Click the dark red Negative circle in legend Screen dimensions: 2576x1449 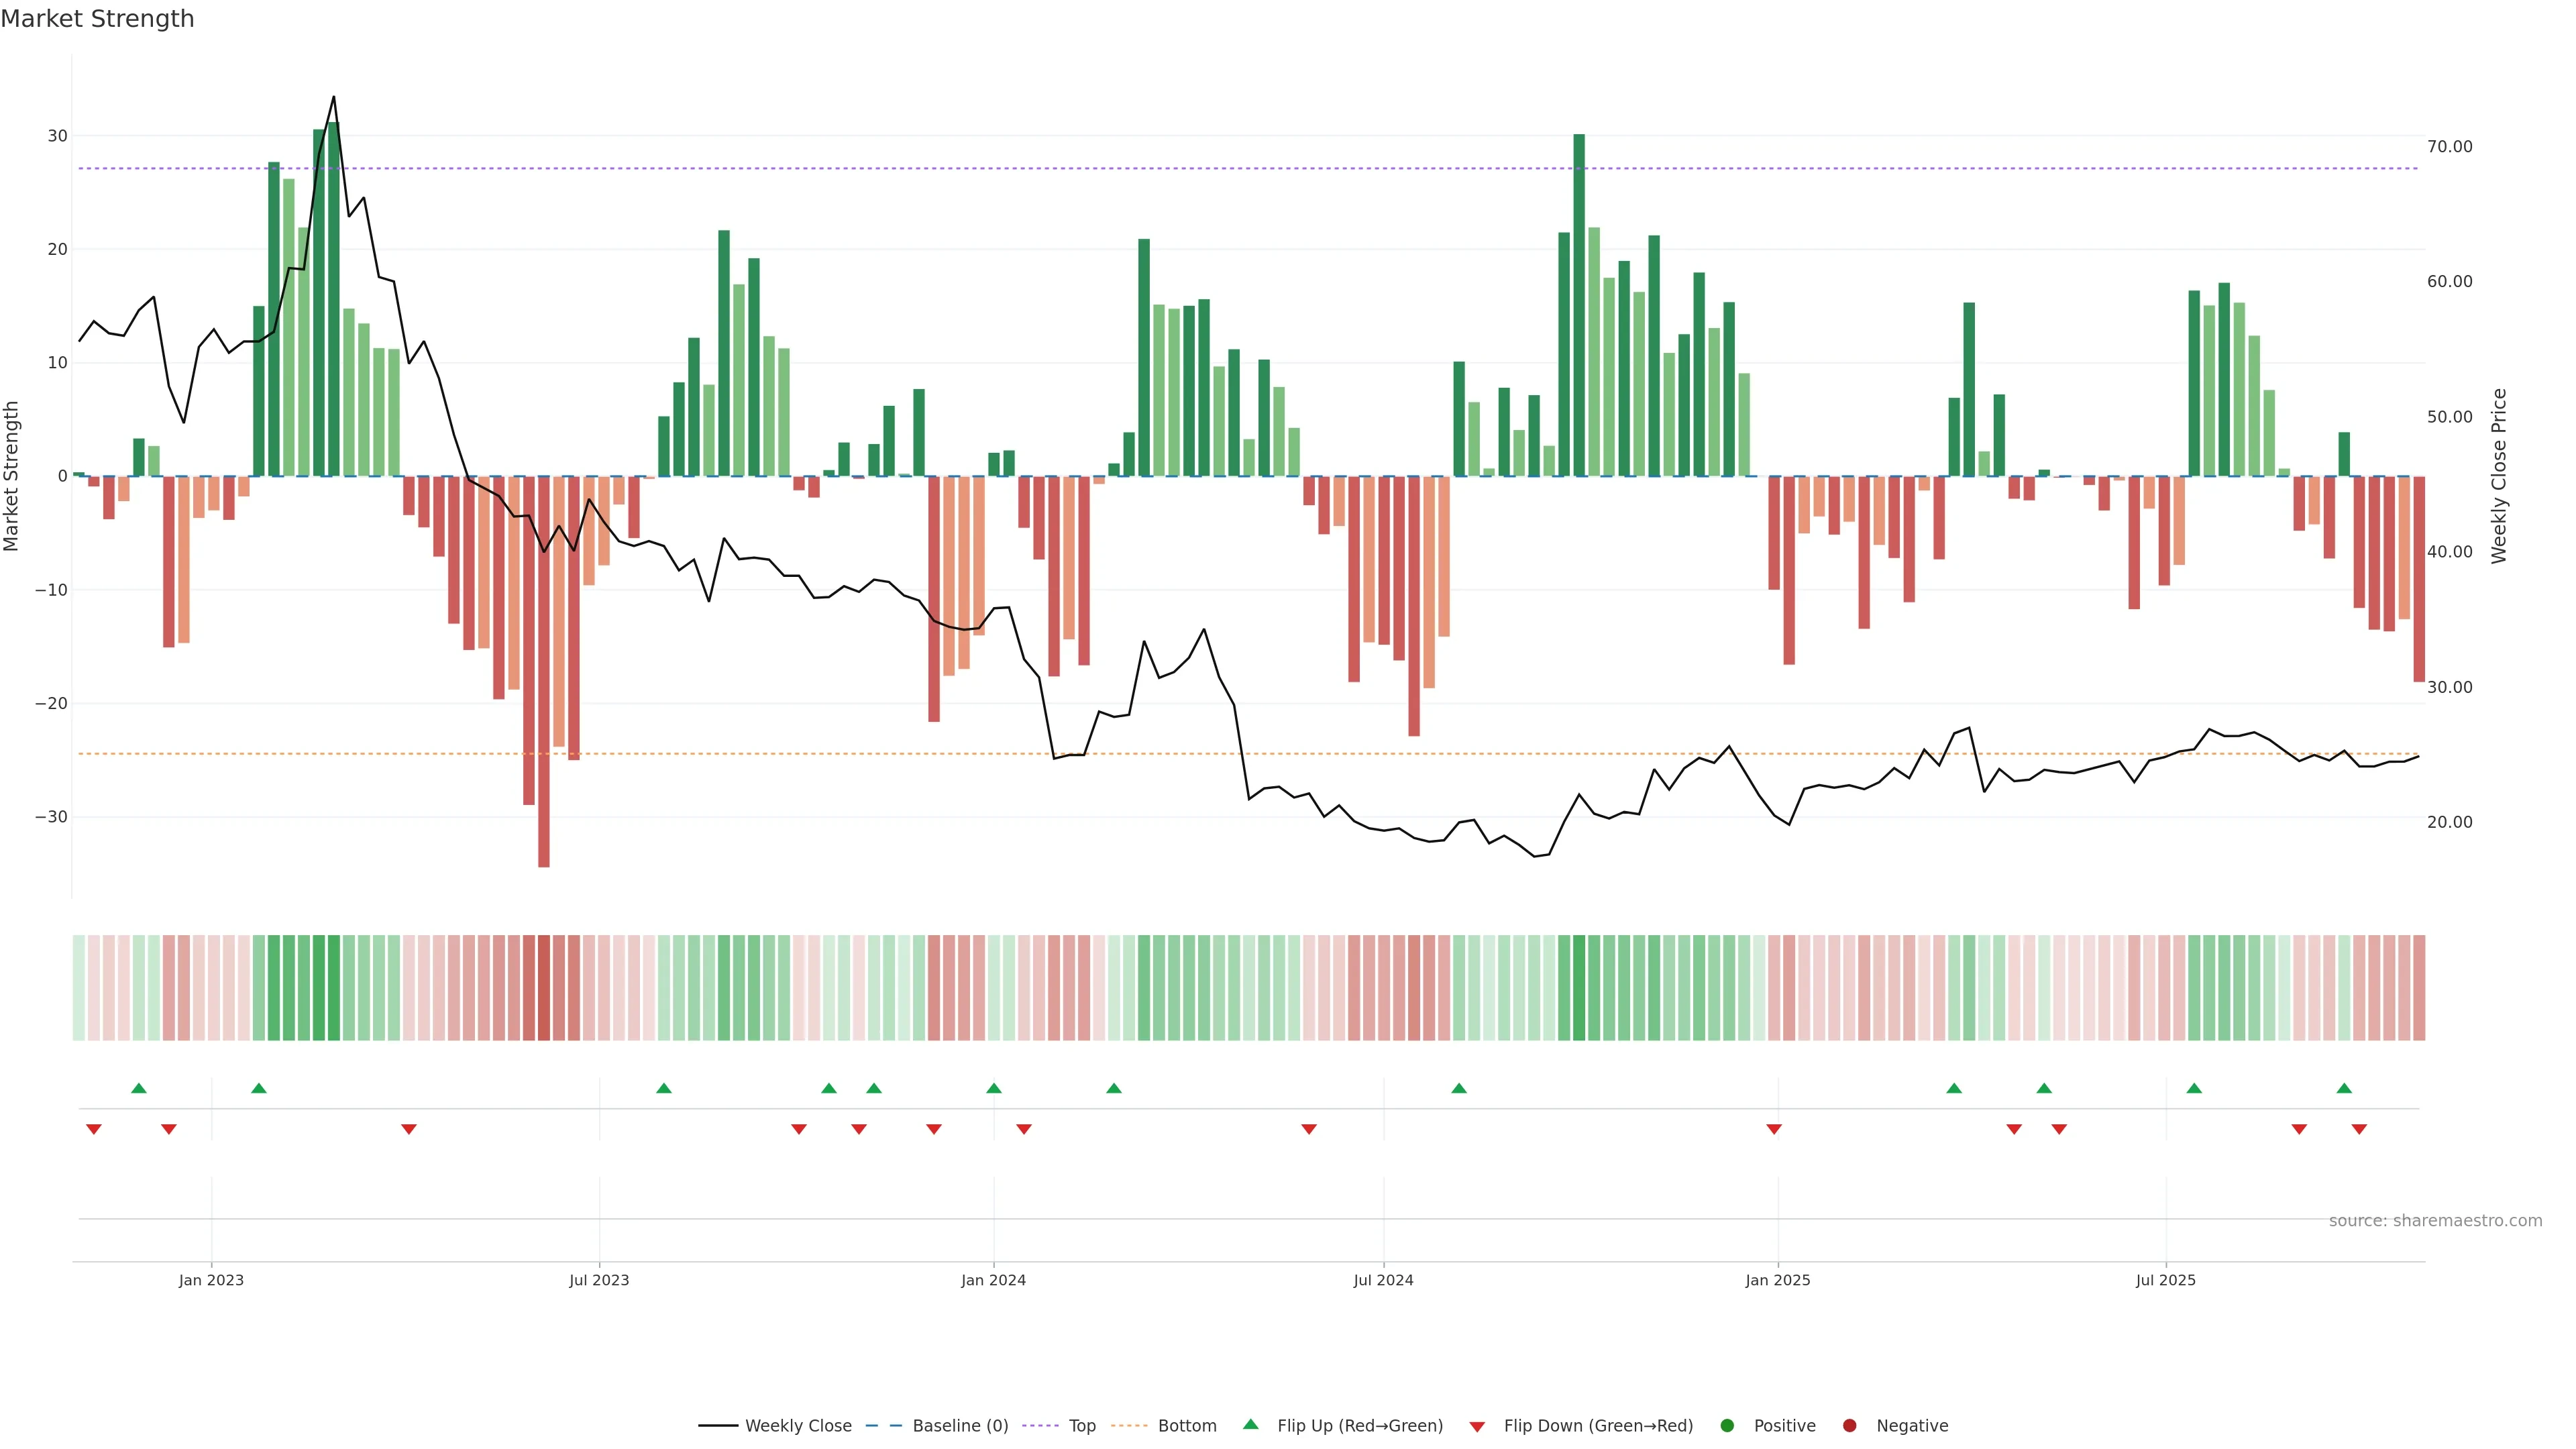pyautogui.click(x=1849, y=1426)
